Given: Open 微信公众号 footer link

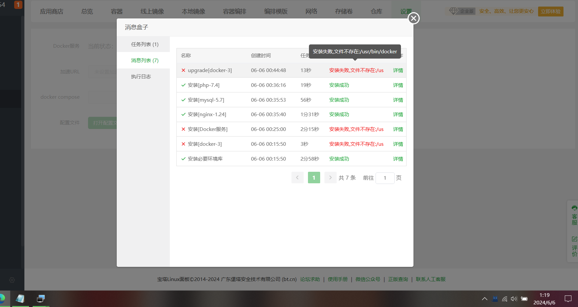Looking at the screenshot, I should 368,279.
